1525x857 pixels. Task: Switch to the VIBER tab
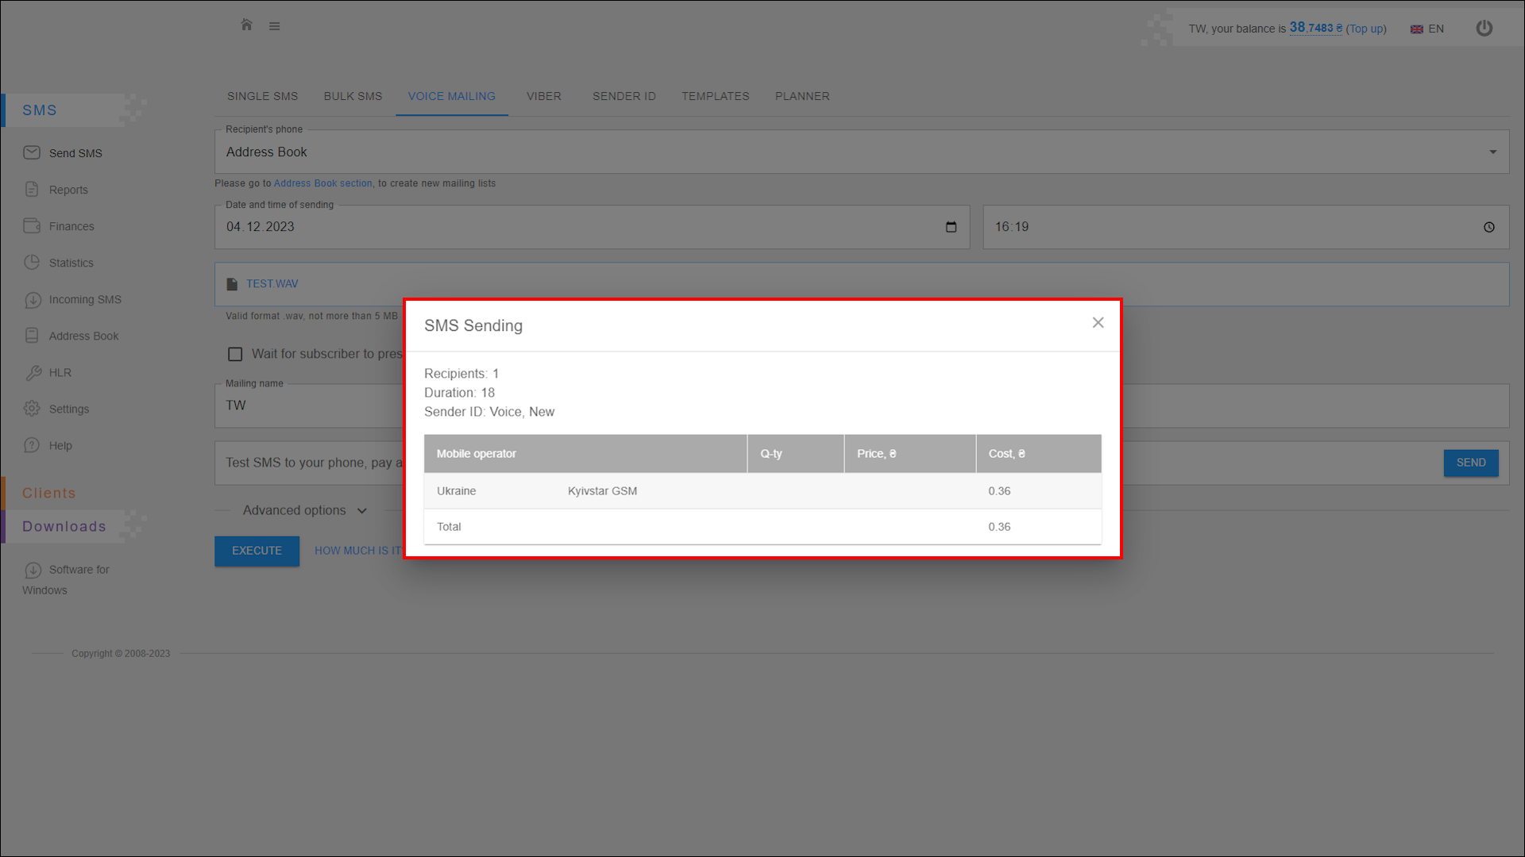click(543, 96)
